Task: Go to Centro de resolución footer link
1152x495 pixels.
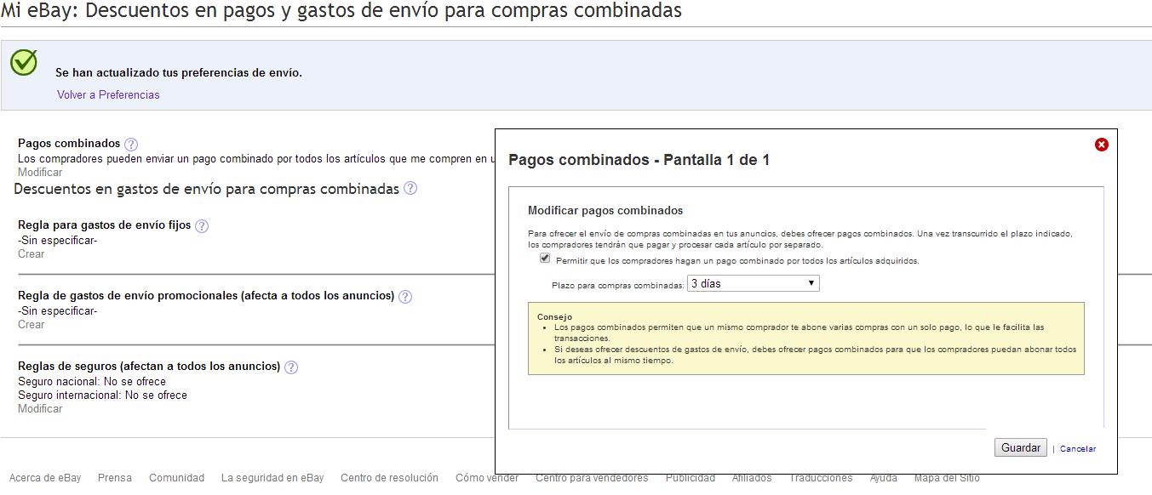Action: tap(389, 478)
